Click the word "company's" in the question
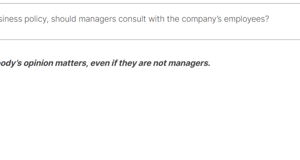This screenshot has width=300, height=160. [202, 20]
